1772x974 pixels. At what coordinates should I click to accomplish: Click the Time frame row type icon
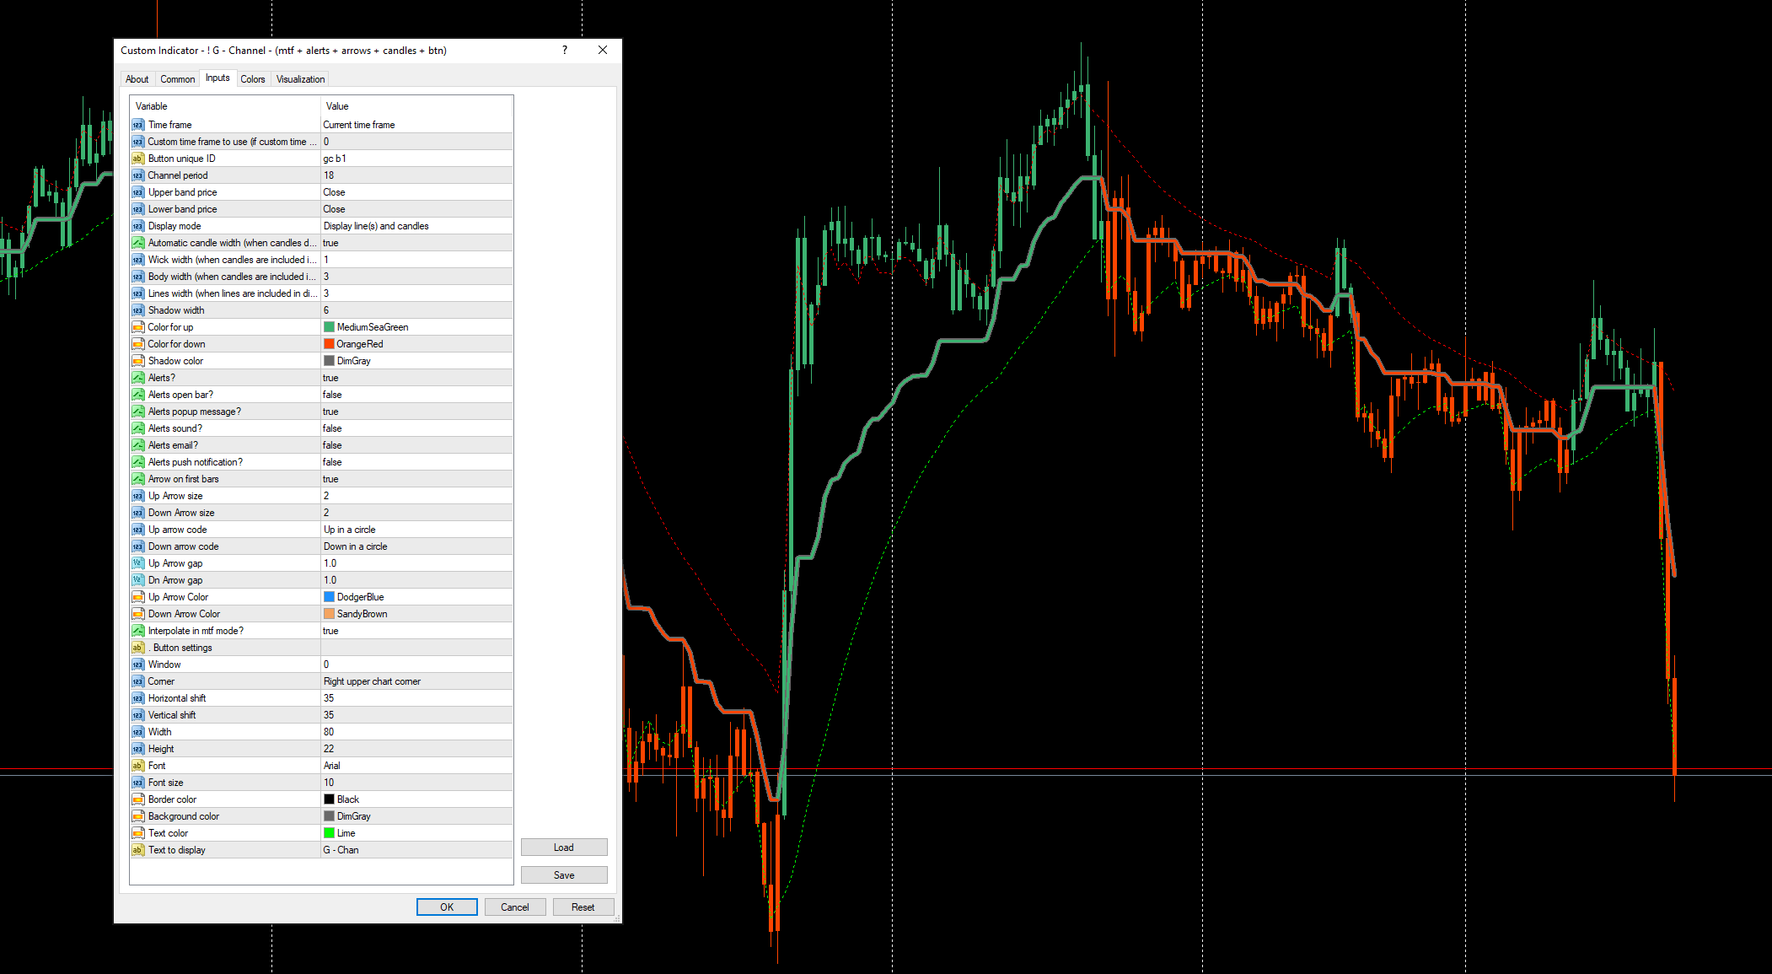coord(138,125)
